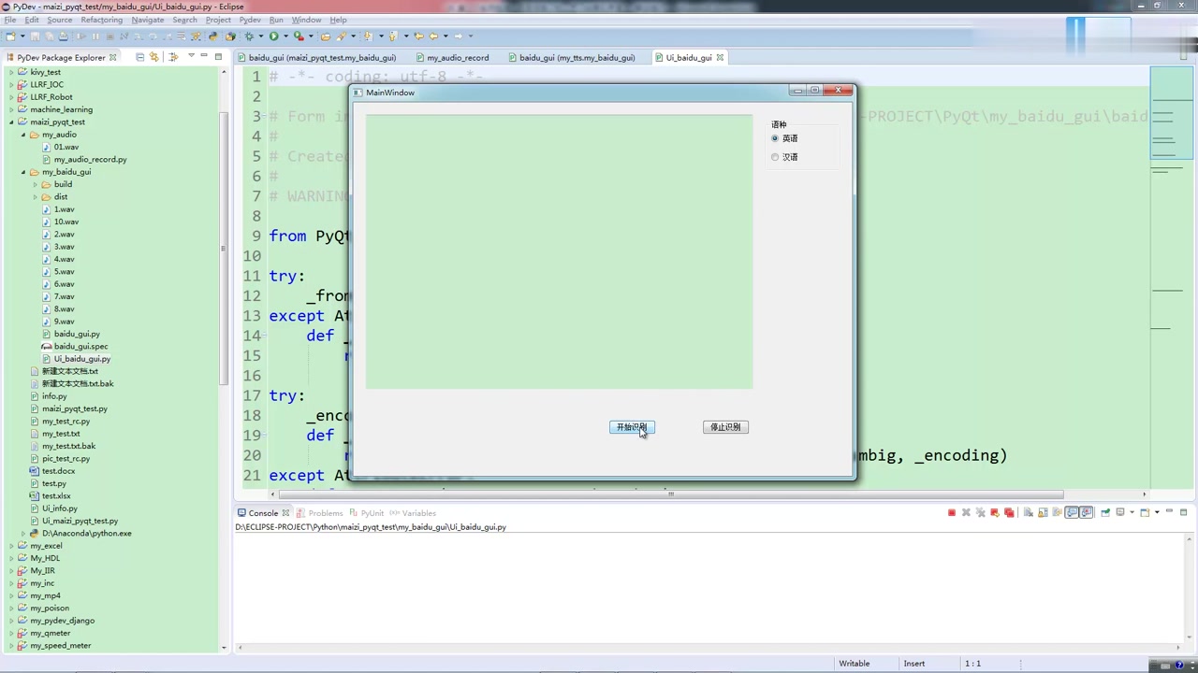Open the Window menu
The height and width of the screenshot is (673, 1198).
(306, 20)
